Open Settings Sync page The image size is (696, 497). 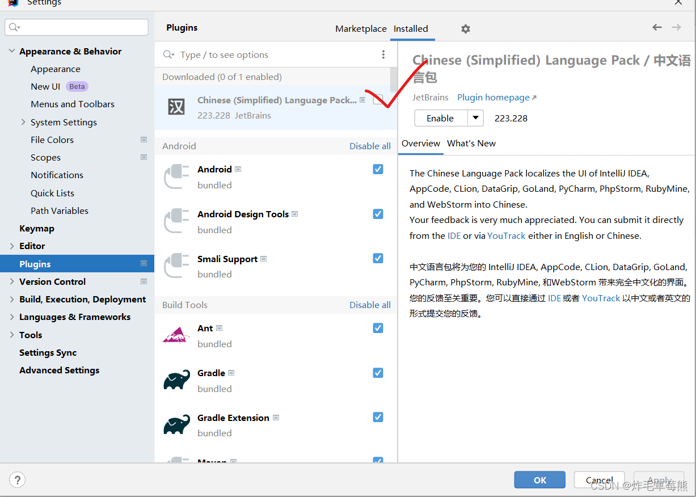coord(48,352)
